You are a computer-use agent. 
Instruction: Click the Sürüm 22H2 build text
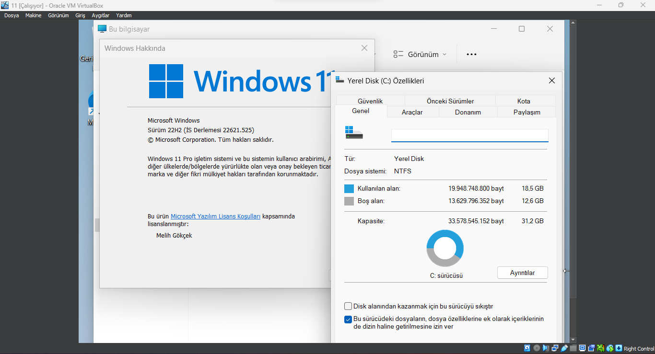point(201,130)
